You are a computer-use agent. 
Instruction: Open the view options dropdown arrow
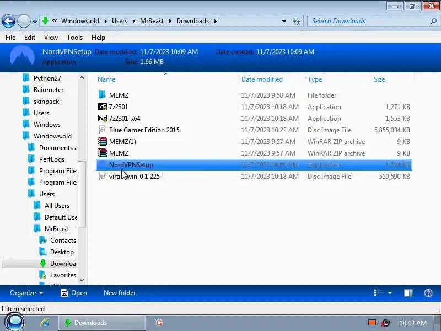point(390,293)
